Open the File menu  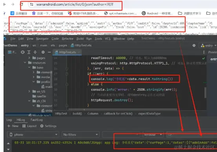(13, 38)
